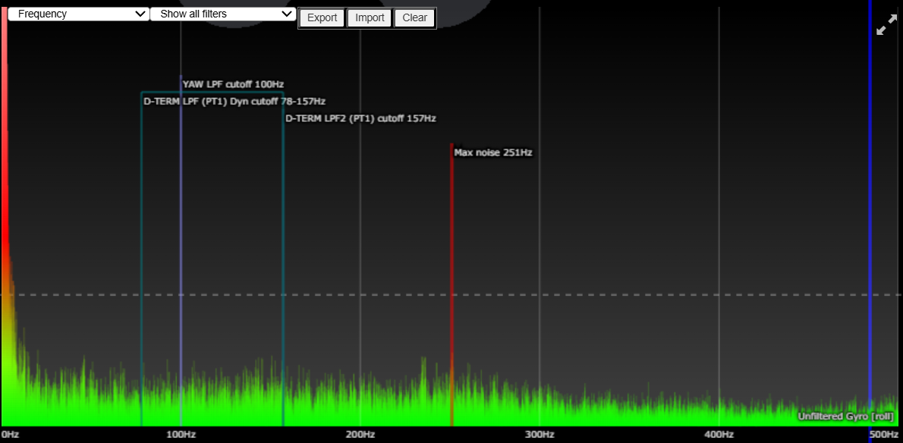Click the 0Hz axis label
Image resolution: width=903 pixels, height=443 pixels.
[10, 435]
